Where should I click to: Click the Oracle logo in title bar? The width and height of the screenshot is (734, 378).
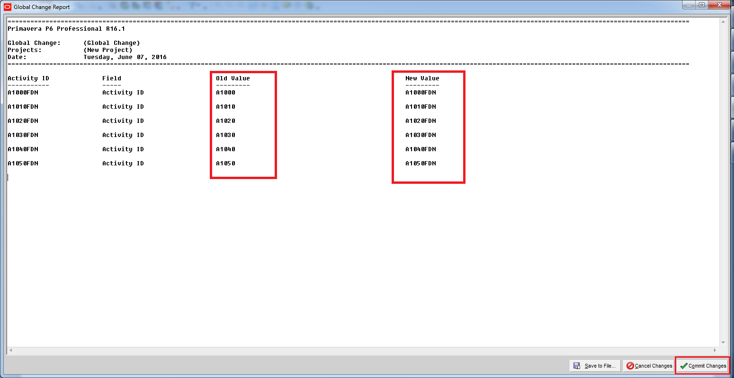(7, 7)
